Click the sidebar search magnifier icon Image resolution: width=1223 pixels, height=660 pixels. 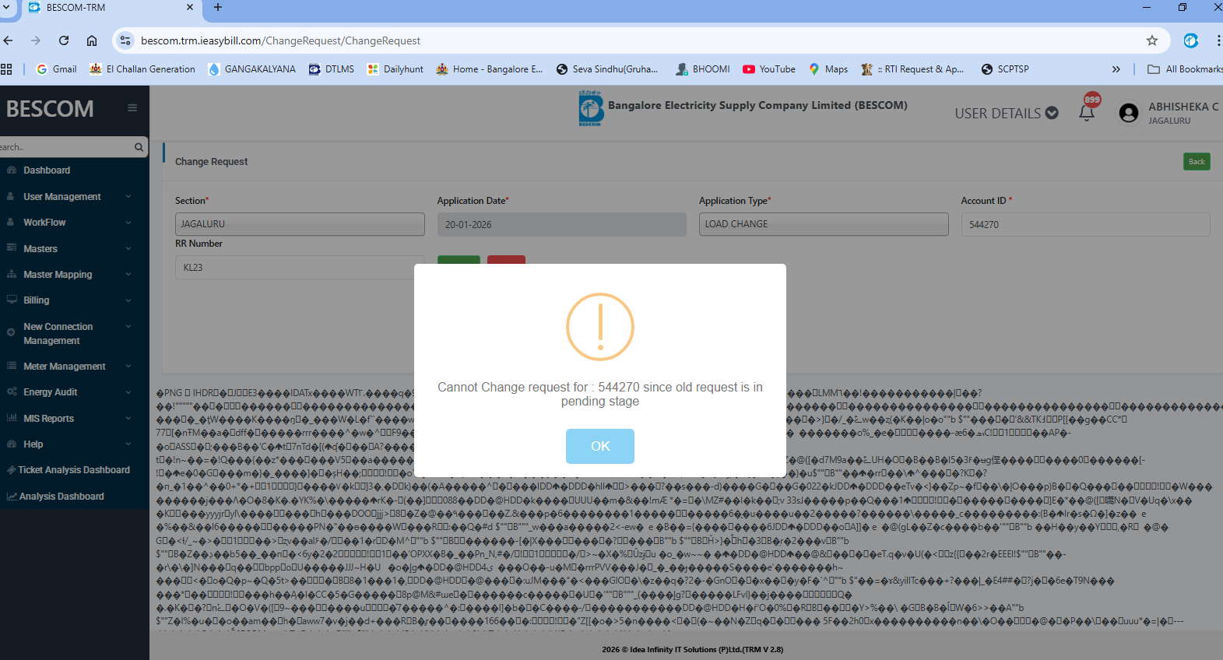tap(139, 147)
